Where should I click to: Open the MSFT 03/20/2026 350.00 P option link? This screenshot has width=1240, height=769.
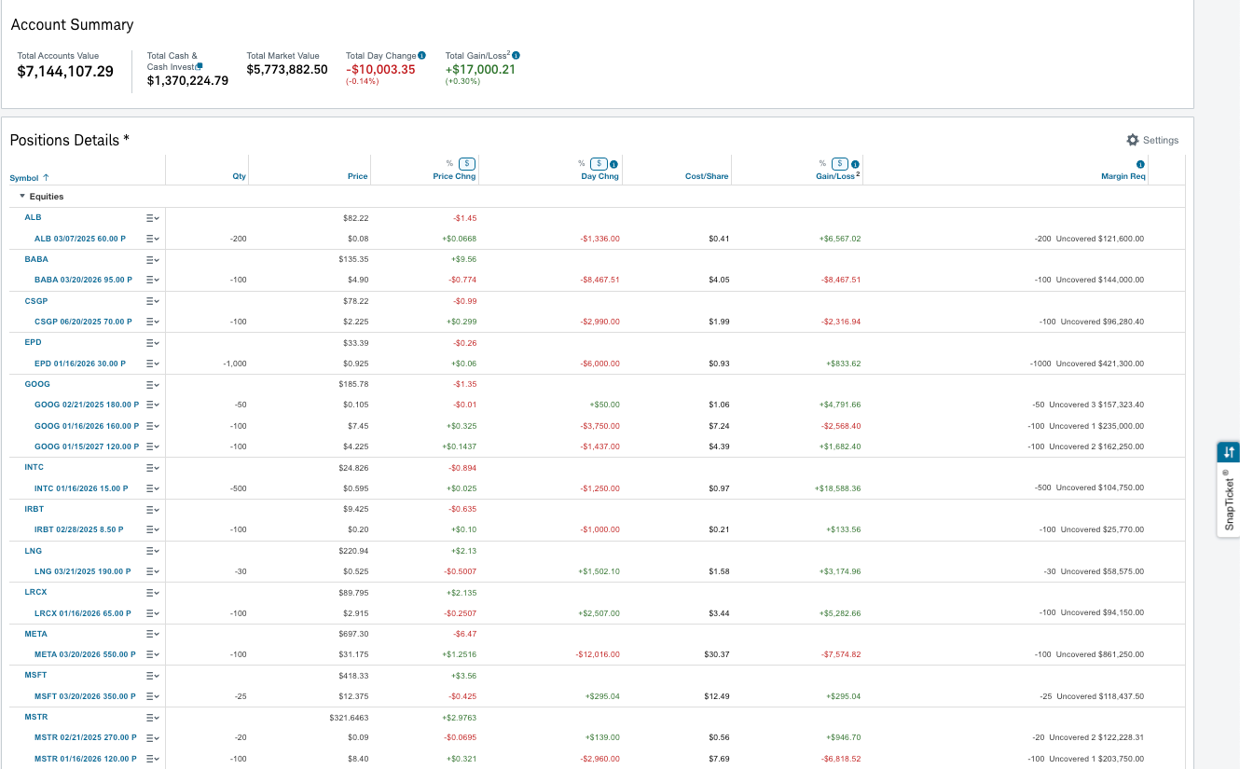point(85,696)
